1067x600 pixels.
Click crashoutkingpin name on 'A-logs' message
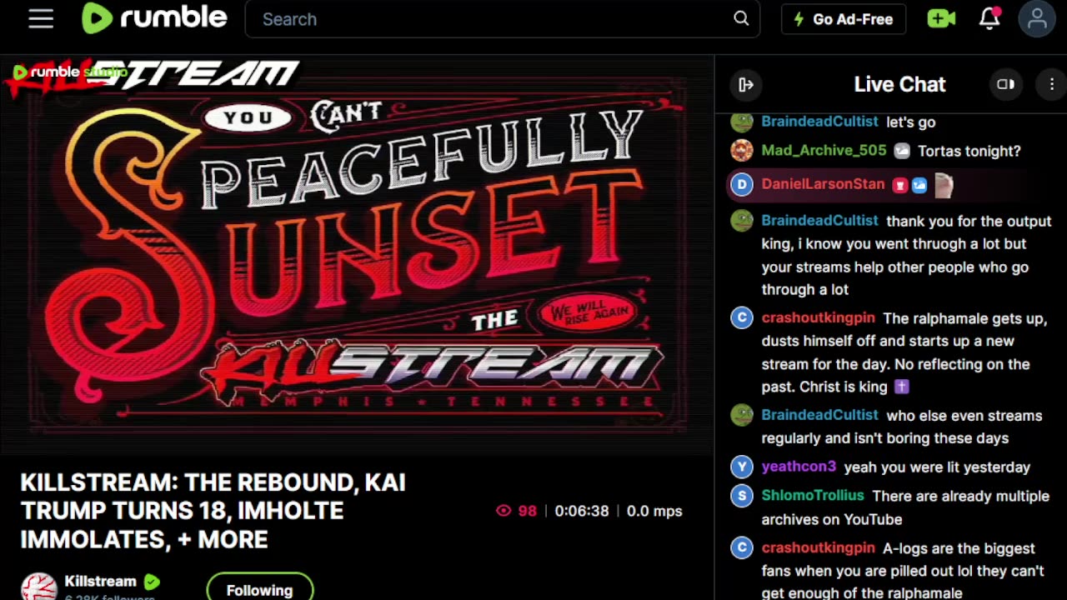pos(818,548)
